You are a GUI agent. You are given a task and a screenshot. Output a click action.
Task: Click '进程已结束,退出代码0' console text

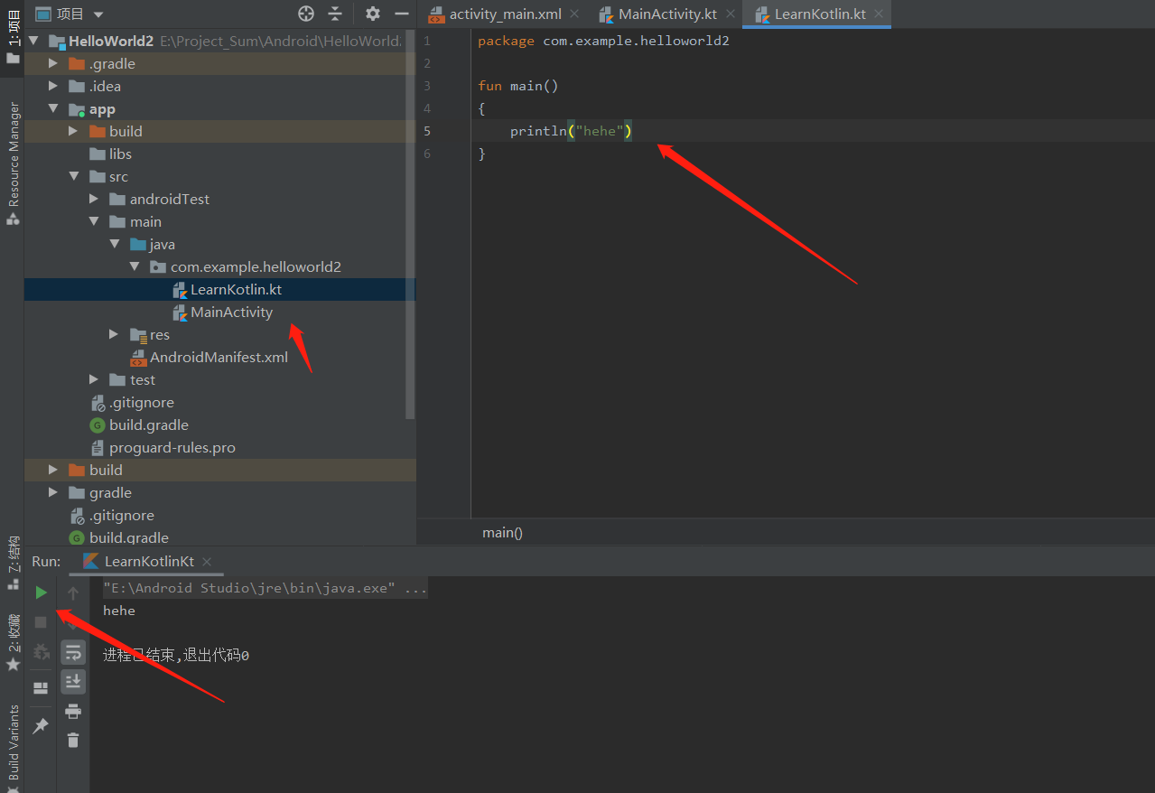[176, 656]
